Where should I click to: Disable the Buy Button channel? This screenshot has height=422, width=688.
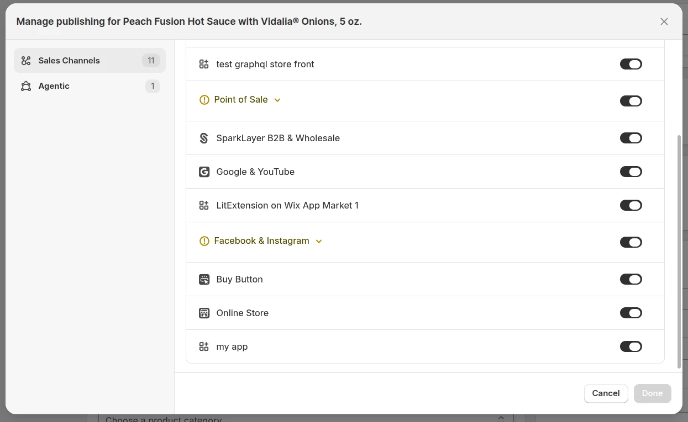coord(631,279)
